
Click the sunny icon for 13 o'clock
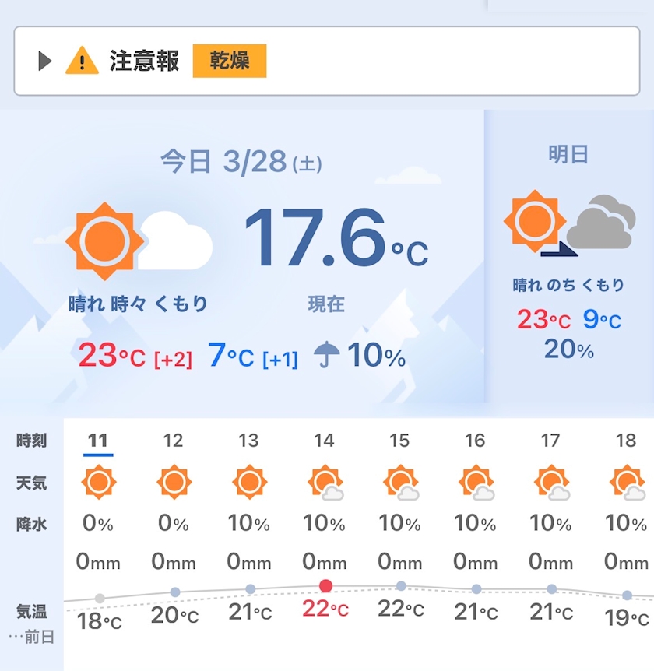click(x=249, y=482)
